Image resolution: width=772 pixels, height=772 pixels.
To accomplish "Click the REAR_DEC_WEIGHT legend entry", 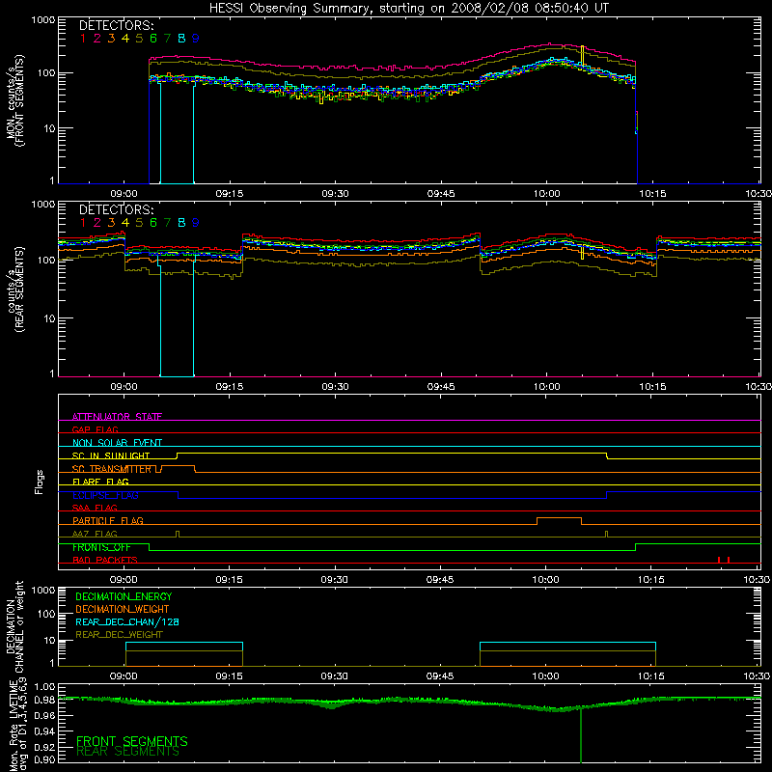I will coord(119,635).
